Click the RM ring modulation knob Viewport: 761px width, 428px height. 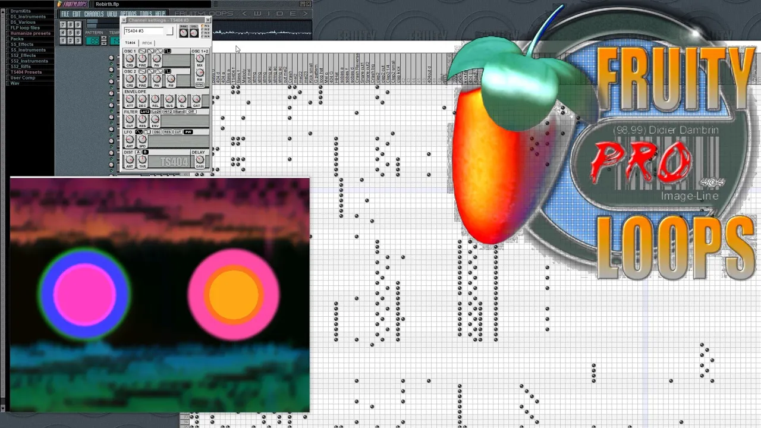coord(200,73)
